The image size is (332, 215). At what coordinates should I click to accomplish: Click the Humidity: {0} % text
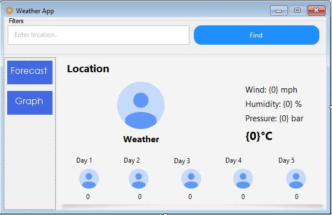click(273, 104)
